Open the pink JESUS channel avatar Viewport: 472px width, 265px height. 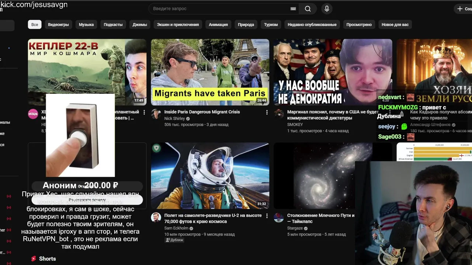(33, 114)
